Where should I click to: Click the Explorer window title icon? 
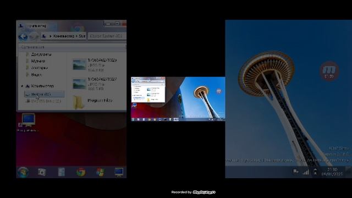pos(21,26)
